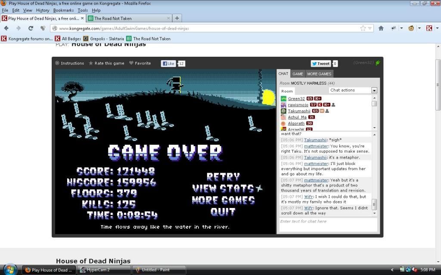441x275 pixels.
Task: Expand the arrow beside the face extension
Action: click(419, 28)
